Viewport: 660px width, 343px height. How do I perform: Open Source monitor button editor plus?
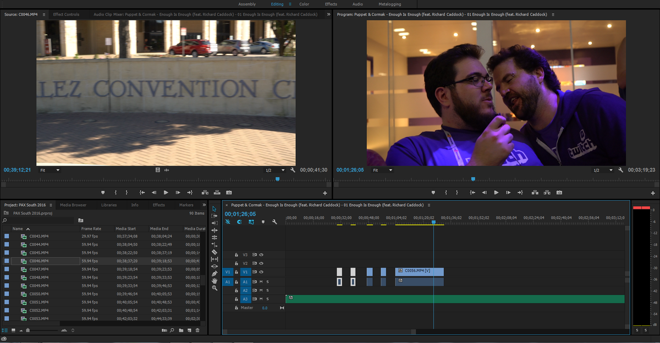click(325, 193)
